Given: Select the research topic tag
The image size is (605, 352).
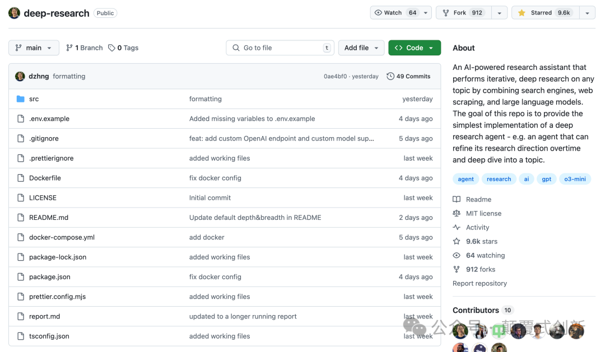Looking at the screenshot, I should (x=499, y=179).
